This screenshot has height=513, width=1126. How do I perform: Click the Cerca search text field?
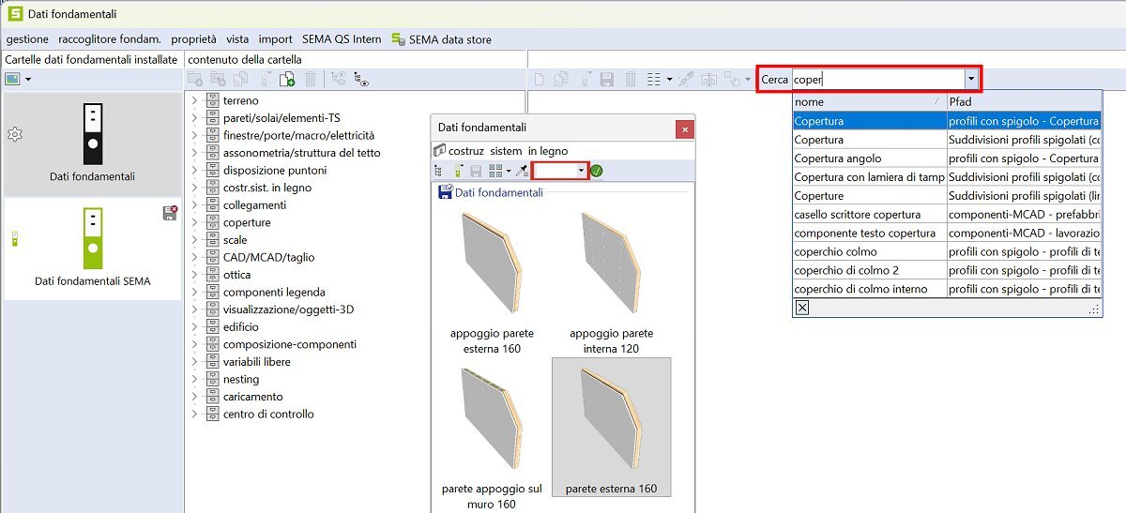tap(877, 80)
